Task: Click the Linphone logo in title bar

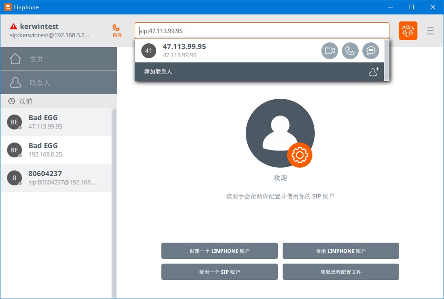Action: click(x=8, y=7)
